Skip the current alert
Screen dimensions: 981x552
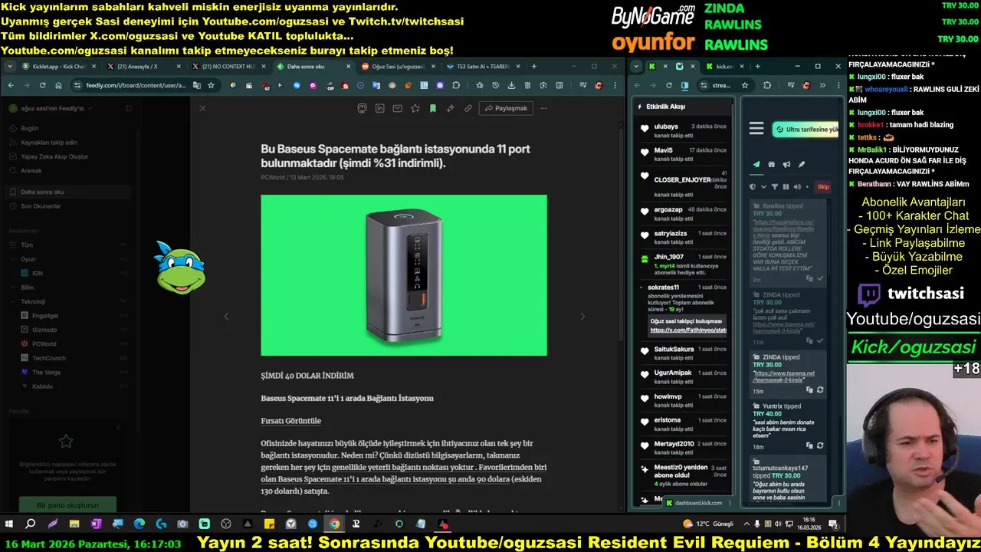tap(823, 186)
